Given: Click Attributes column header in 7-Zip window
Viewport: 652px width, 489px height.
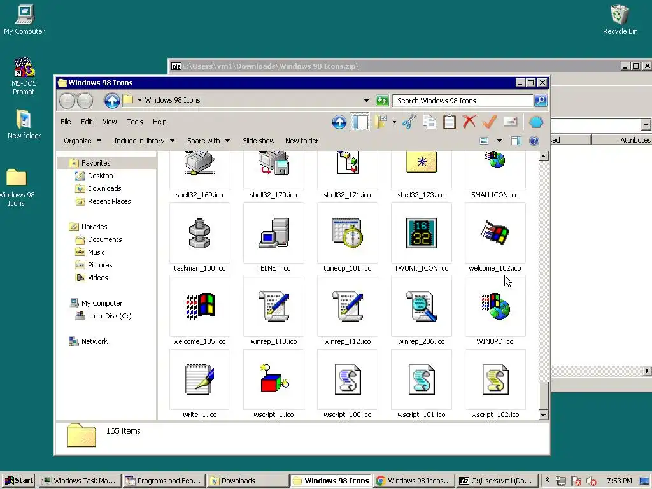Looking at the screenshot, I should tap(621, 140).
